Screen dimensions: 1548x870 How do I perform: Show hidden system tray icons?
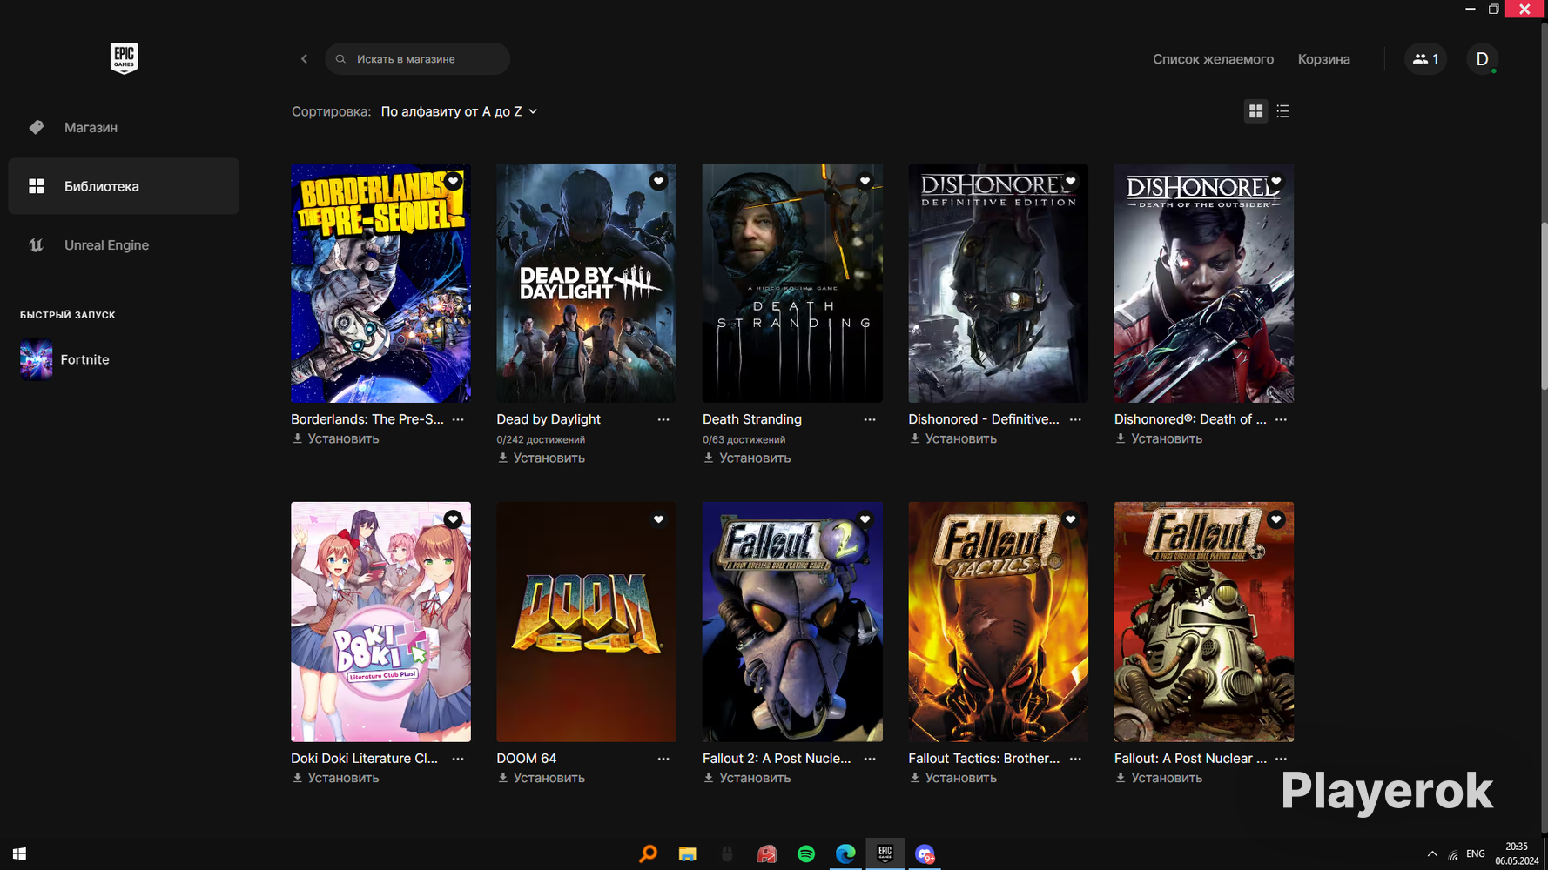[1432, 854]
